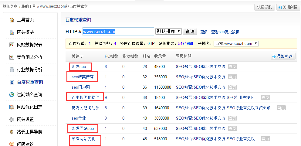Click 站长之家 in the breadcrumb
This screenshot has height=146, width=301.
pyautogui.click(x=10, y=7)
